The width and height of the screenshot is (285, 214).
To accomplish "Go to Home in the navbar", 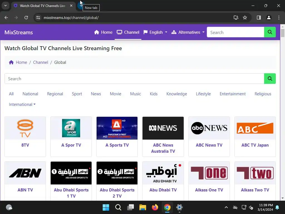I will coord(103,32).
